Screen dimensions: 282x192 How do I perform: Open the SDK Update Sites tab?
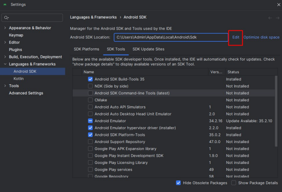(x=148, y=49)
